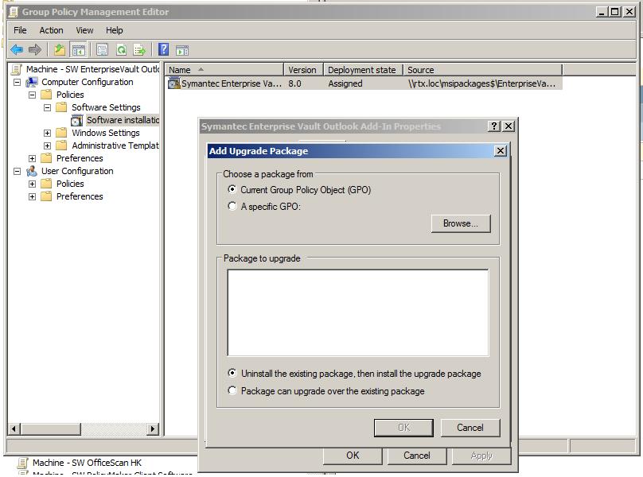Image resolution: width=643 pixels, height=477 pixels.
Task: Click the tree pane scroll left arrow
Action: [x=14, y=429]
